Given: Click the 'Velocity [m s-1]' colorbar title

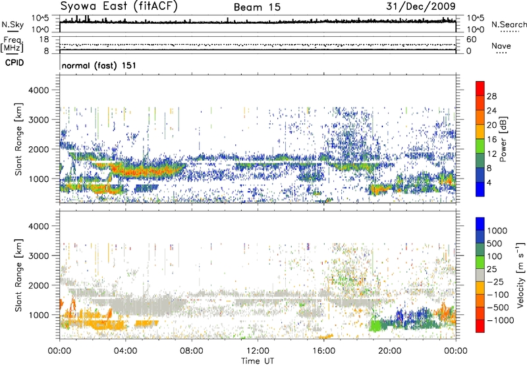Looking at the screenshot, I should [520, 275].
